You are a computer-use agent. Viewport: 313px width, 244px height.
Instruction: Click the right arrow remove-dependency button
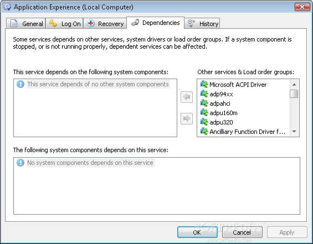point(187,118)
